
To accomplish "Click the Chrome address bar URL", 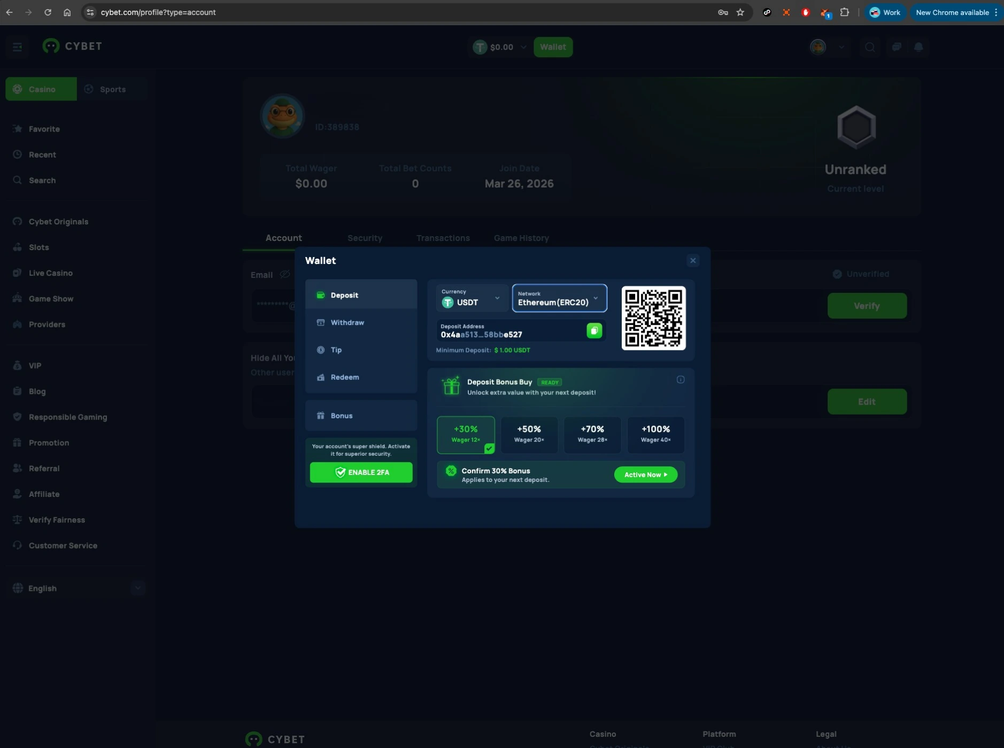I will pos(158,12).
